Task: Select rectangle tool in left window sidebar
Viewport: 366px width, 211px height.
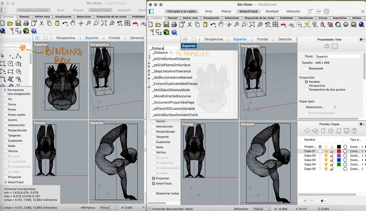Action: point(10,71)
